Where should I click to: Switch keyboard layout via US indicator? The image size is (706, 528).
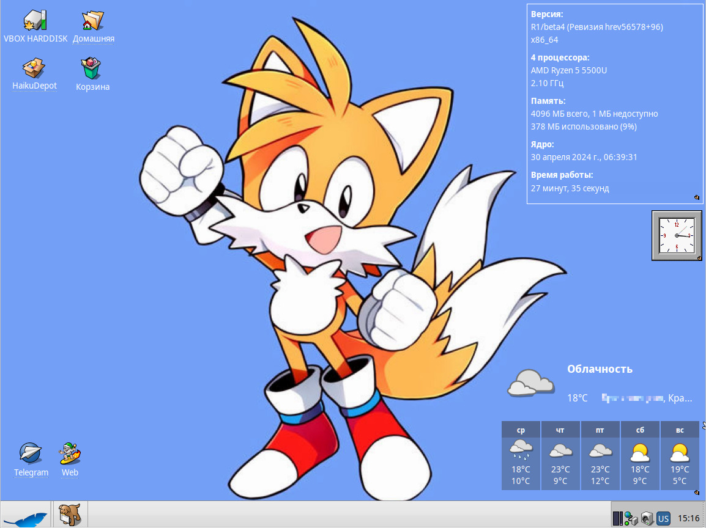click(x=663, y=519)
